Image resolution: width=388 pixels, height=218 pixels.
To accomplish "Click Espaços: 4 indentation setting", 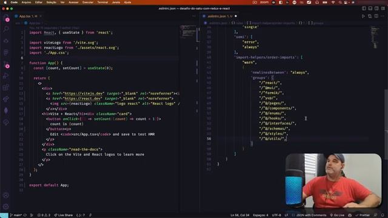I will pyautogui.click(x=261, y=215).
